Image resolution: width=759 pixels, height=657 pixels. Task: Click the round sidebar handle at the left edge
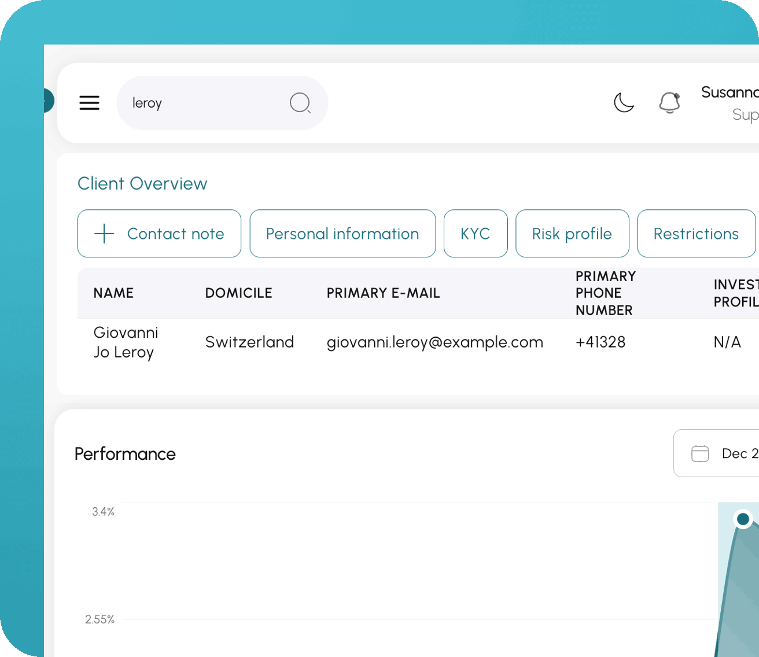click(x=47, y=101)
